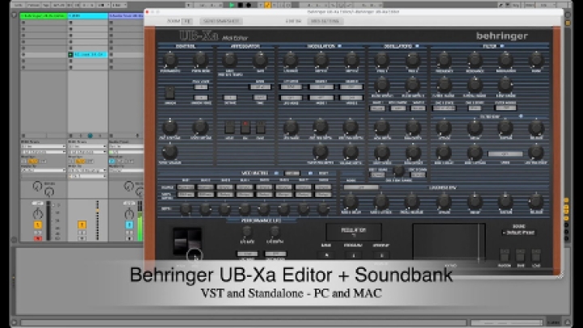The image size is (583, 328).
Task: Select the green Behringer track header in Ableton
Action: (43, 15)
